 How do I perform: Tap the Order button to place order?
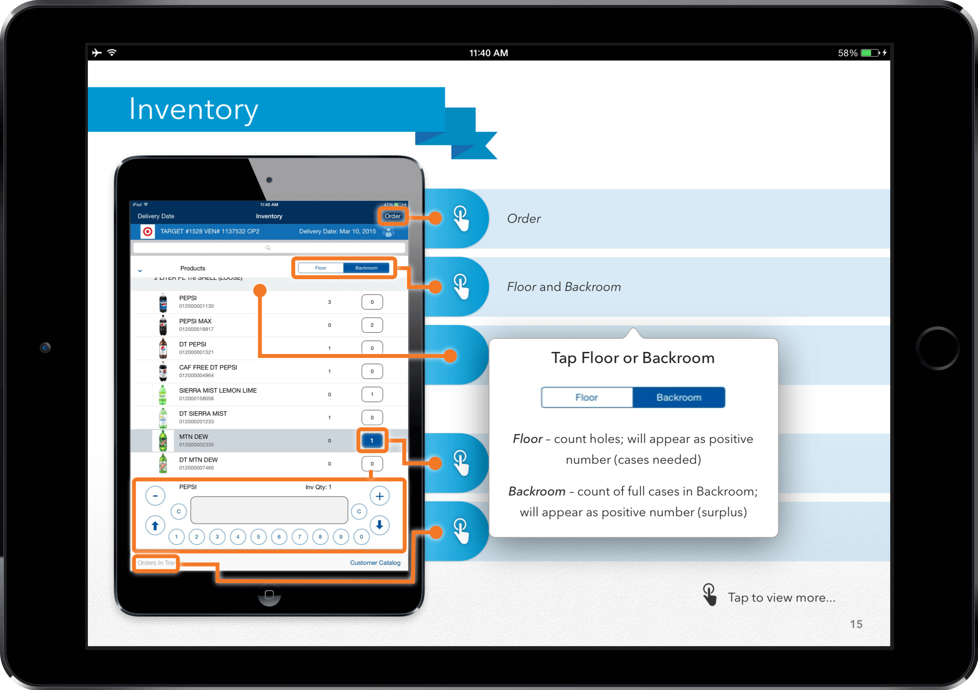[392, 216]
